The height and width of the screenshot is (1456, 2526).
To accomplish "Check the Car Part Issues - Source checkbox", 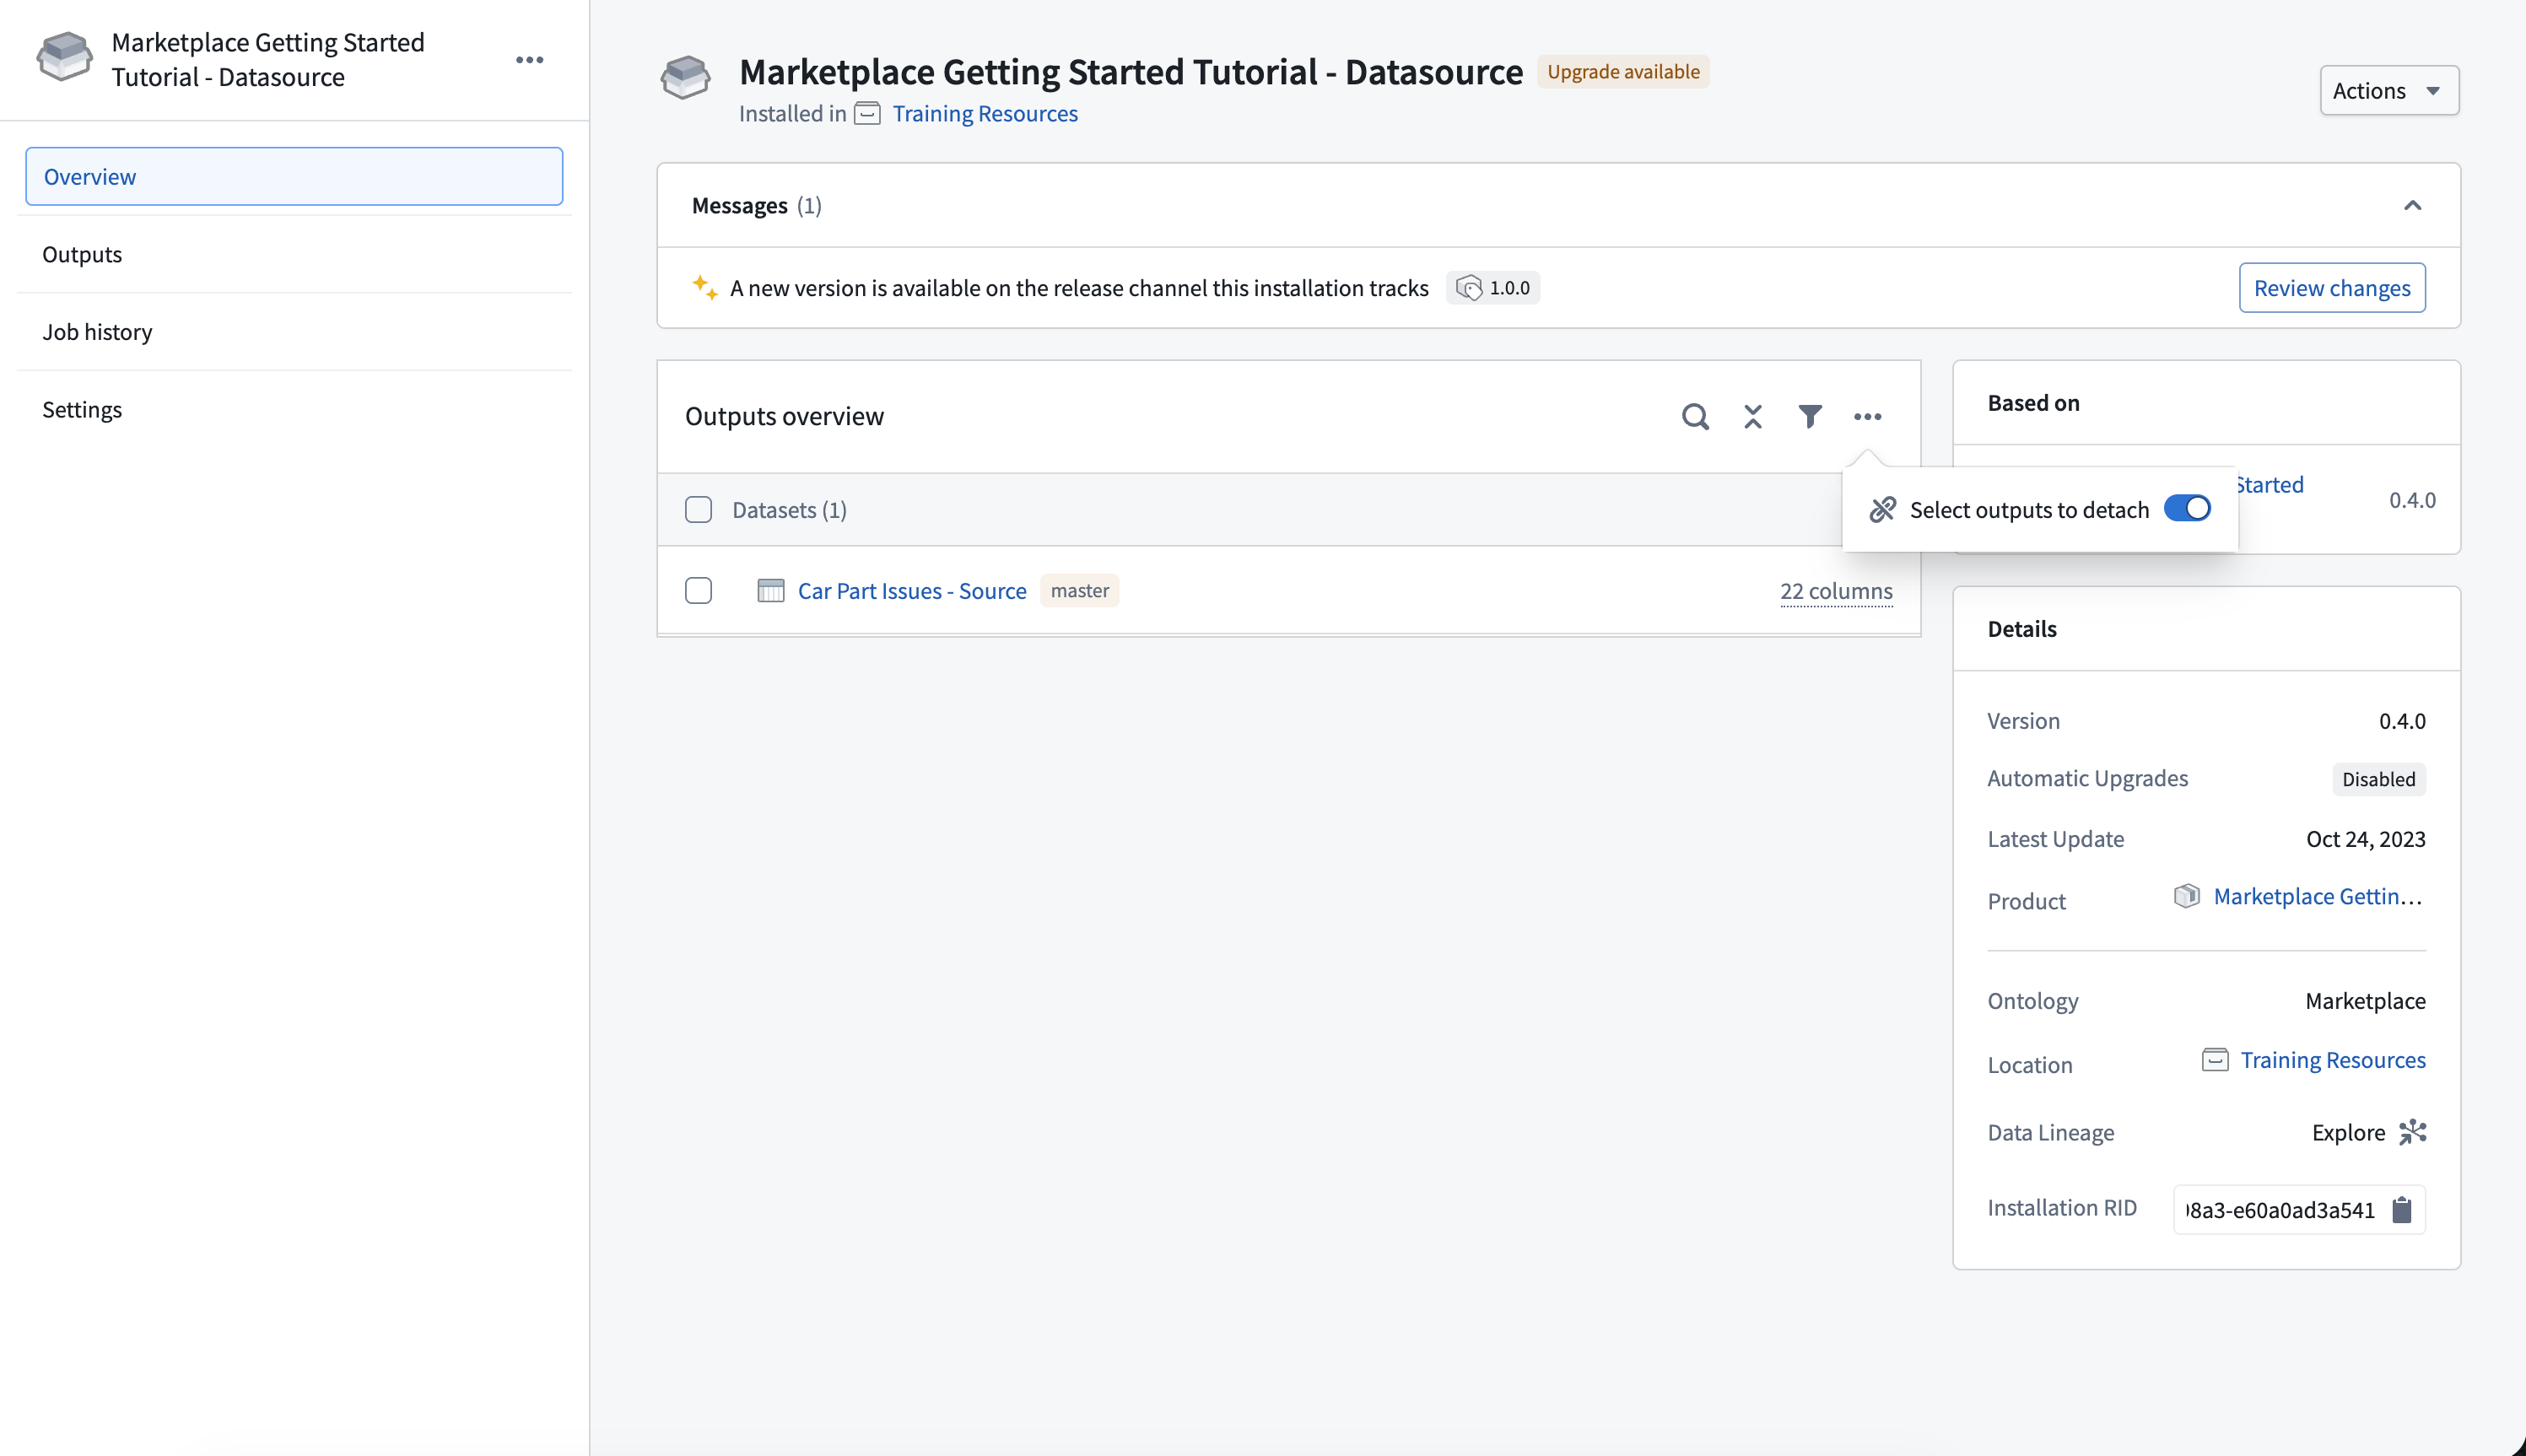I will pos(699,591).
